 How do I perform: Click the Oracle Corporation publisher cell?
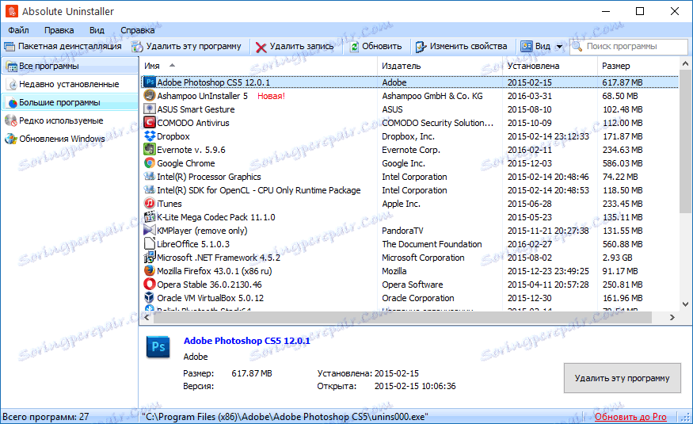coord(417,298)
